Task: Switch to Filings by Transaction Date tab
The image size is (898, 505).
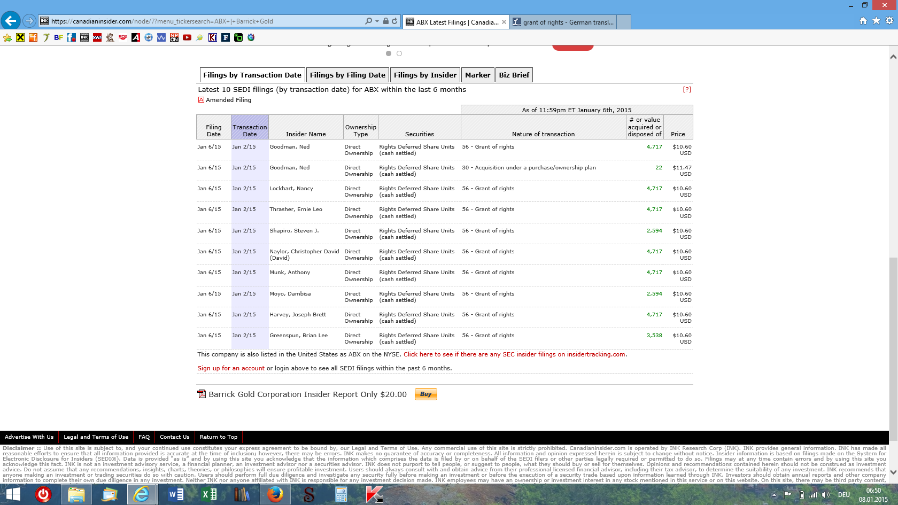Action: [x=252, y=75]
